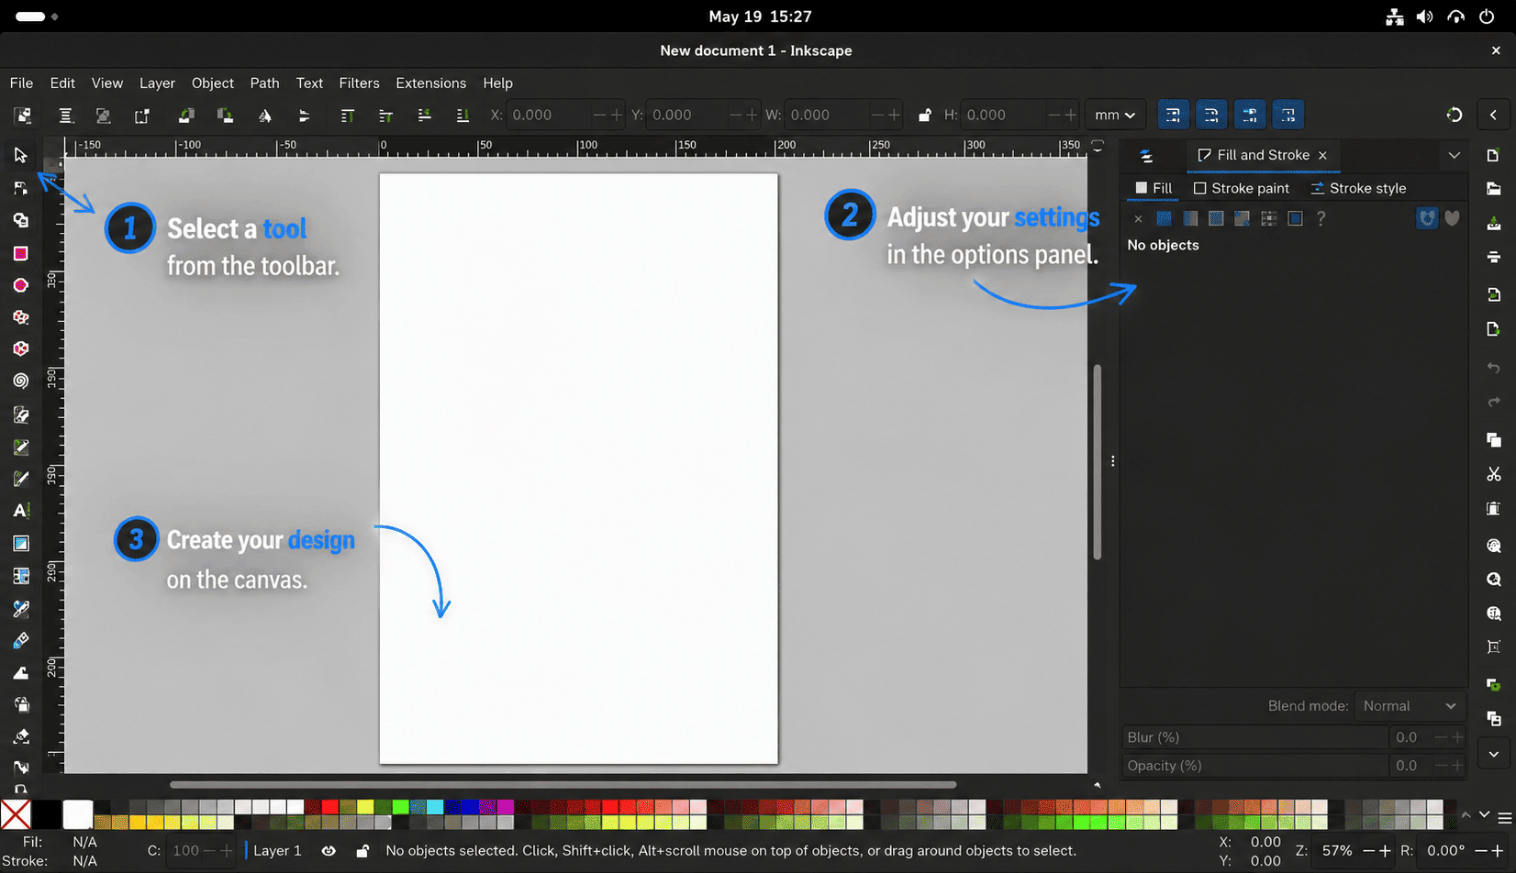
Task: Choose the Rectangle tool
Action: tap(20, 253)
